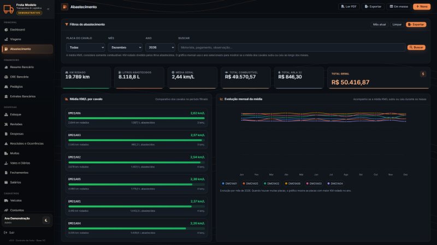Viewport: 437px width, 245px height.
Task: Click the Despesas sidebar icon
Action: pyautogui.click(x=6, y=134)
